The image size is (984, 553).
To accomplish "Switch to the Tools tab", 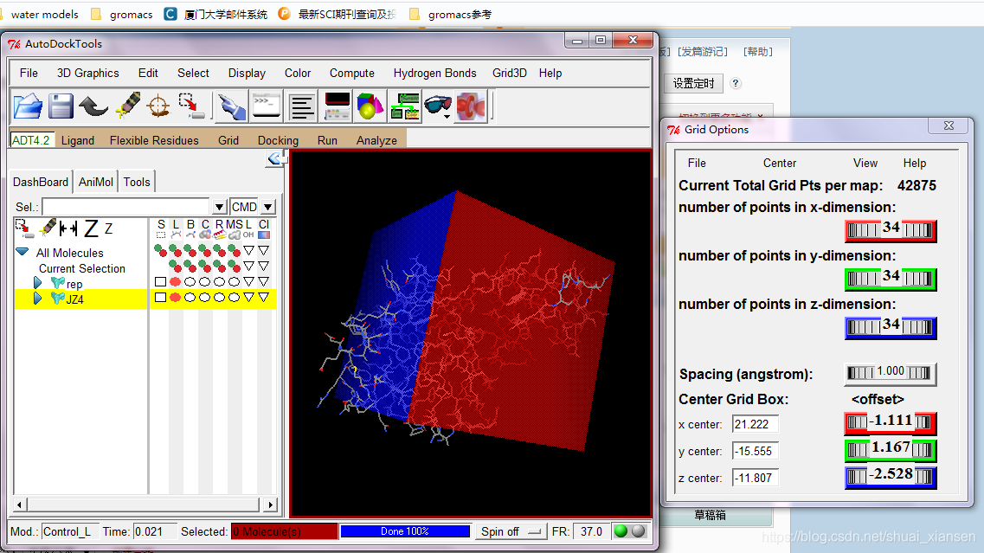I will coord(137,182).
